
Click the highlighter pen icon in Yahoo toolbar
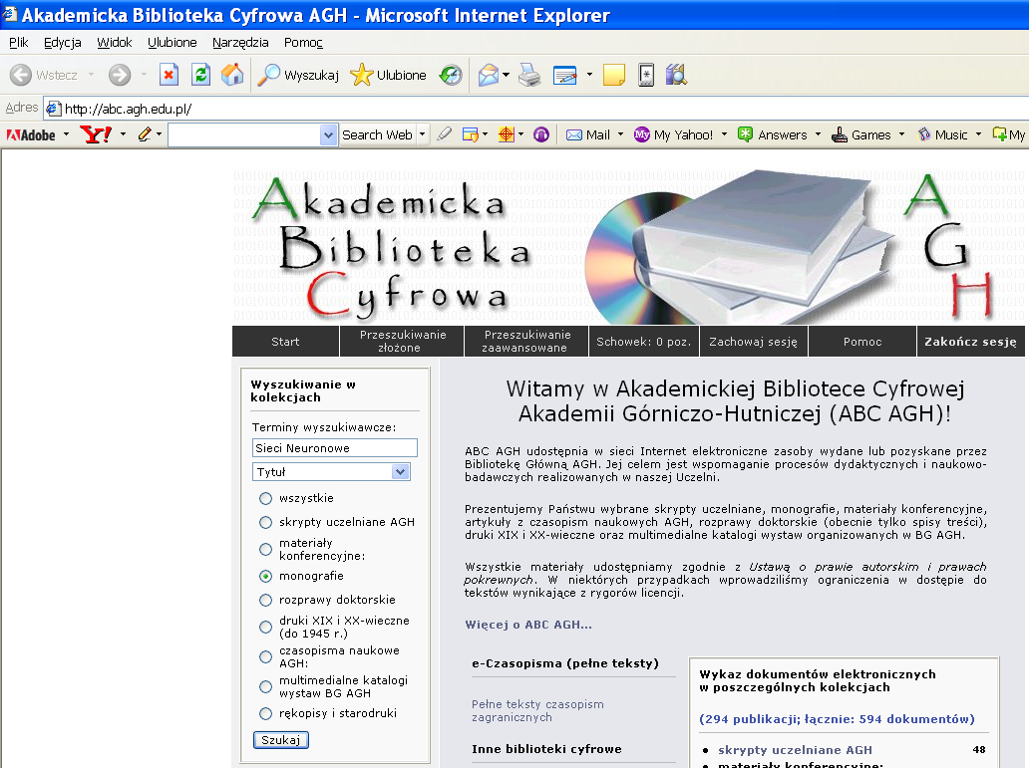pyautogui.click(x=445, y=134)
